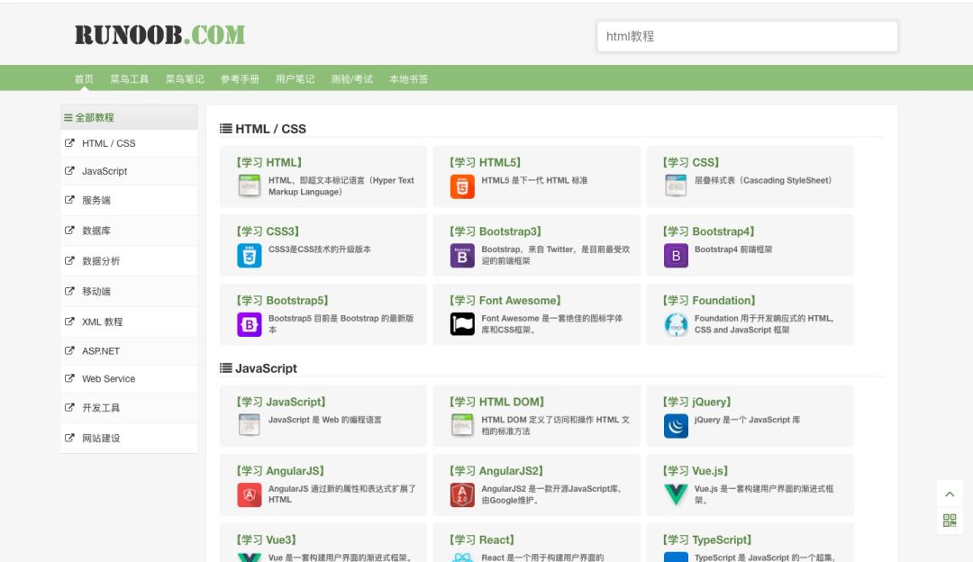
Task: Click the JavaScript tutorial card icon
Action: pos(250,425)
